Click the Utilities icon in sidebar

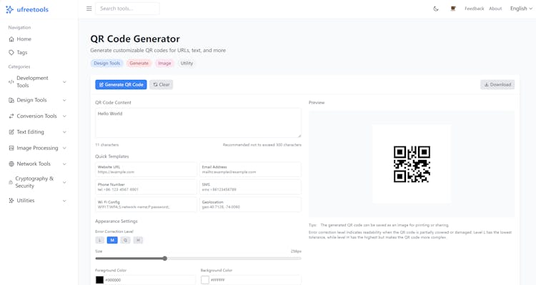point(11,201)
